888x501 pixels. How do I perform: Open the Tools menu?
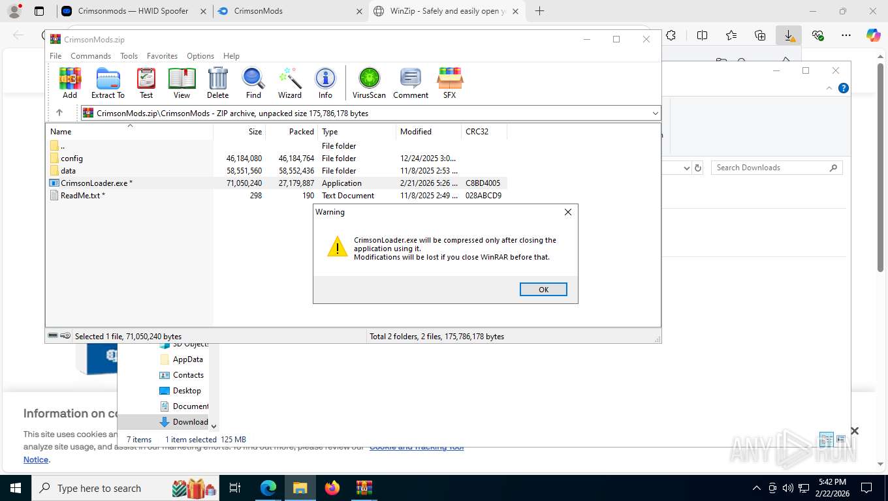[129, 56]
